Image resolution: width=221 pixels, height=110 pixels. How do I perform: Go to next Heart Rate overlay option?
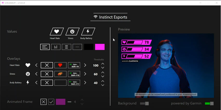(x=85, y=65)
